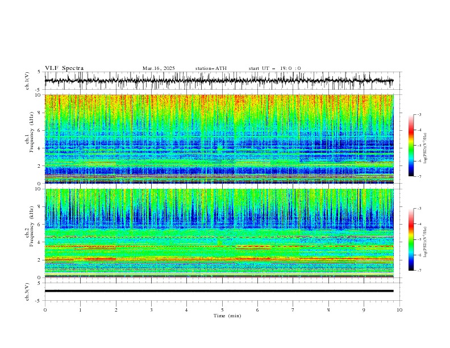Click time axis tick label "6"
The width and height of the screenshot is (450, 348).
[x=257, y=310]
